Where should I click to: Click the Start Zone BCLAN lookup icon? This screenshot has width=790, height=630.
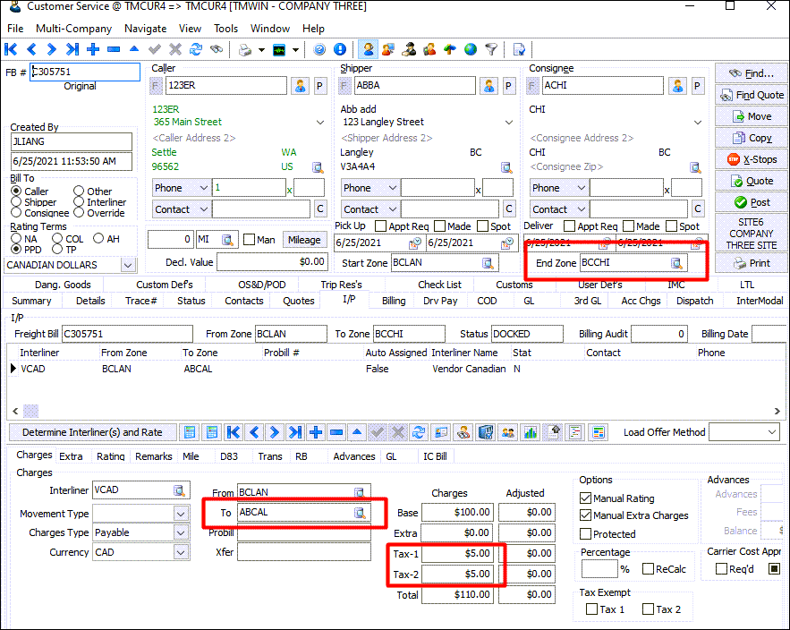[488, 263]
